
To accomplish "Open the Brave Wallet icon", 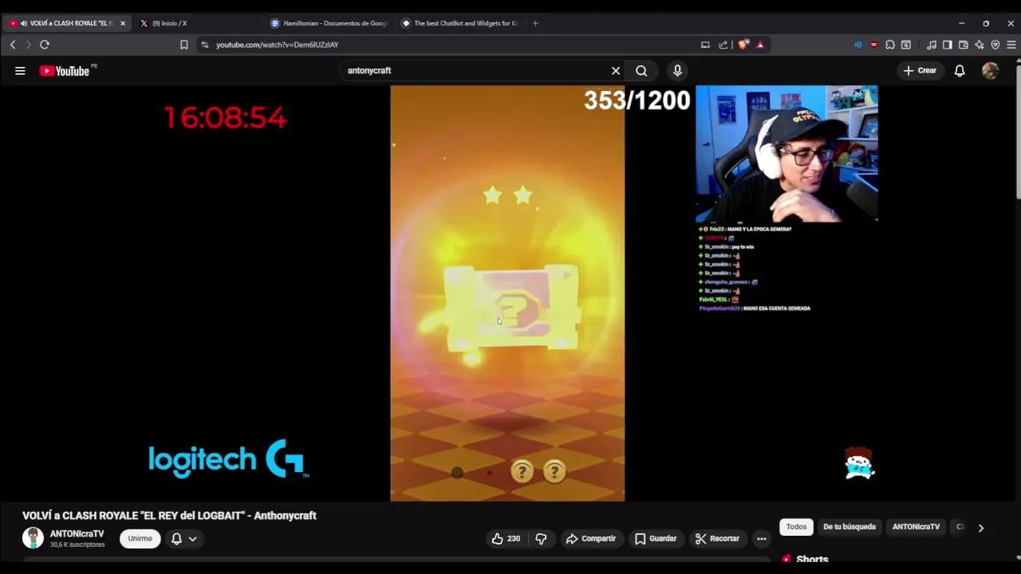I will pyautogui.click(x=964, y=45).
